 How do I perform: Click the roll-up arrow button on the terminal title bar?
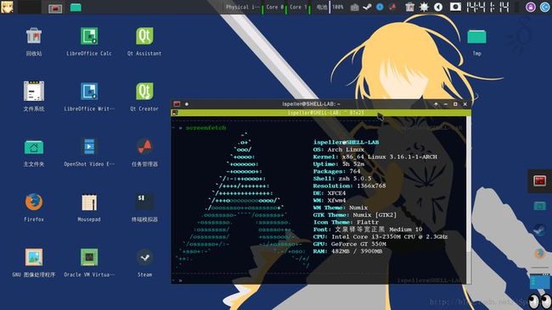click(x=436, y=104)
